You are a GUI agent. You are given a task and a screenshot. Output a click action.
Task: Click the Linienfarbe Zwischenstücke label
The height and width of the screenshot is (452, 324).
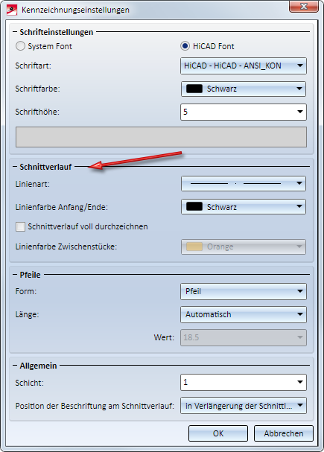(66, 246)
